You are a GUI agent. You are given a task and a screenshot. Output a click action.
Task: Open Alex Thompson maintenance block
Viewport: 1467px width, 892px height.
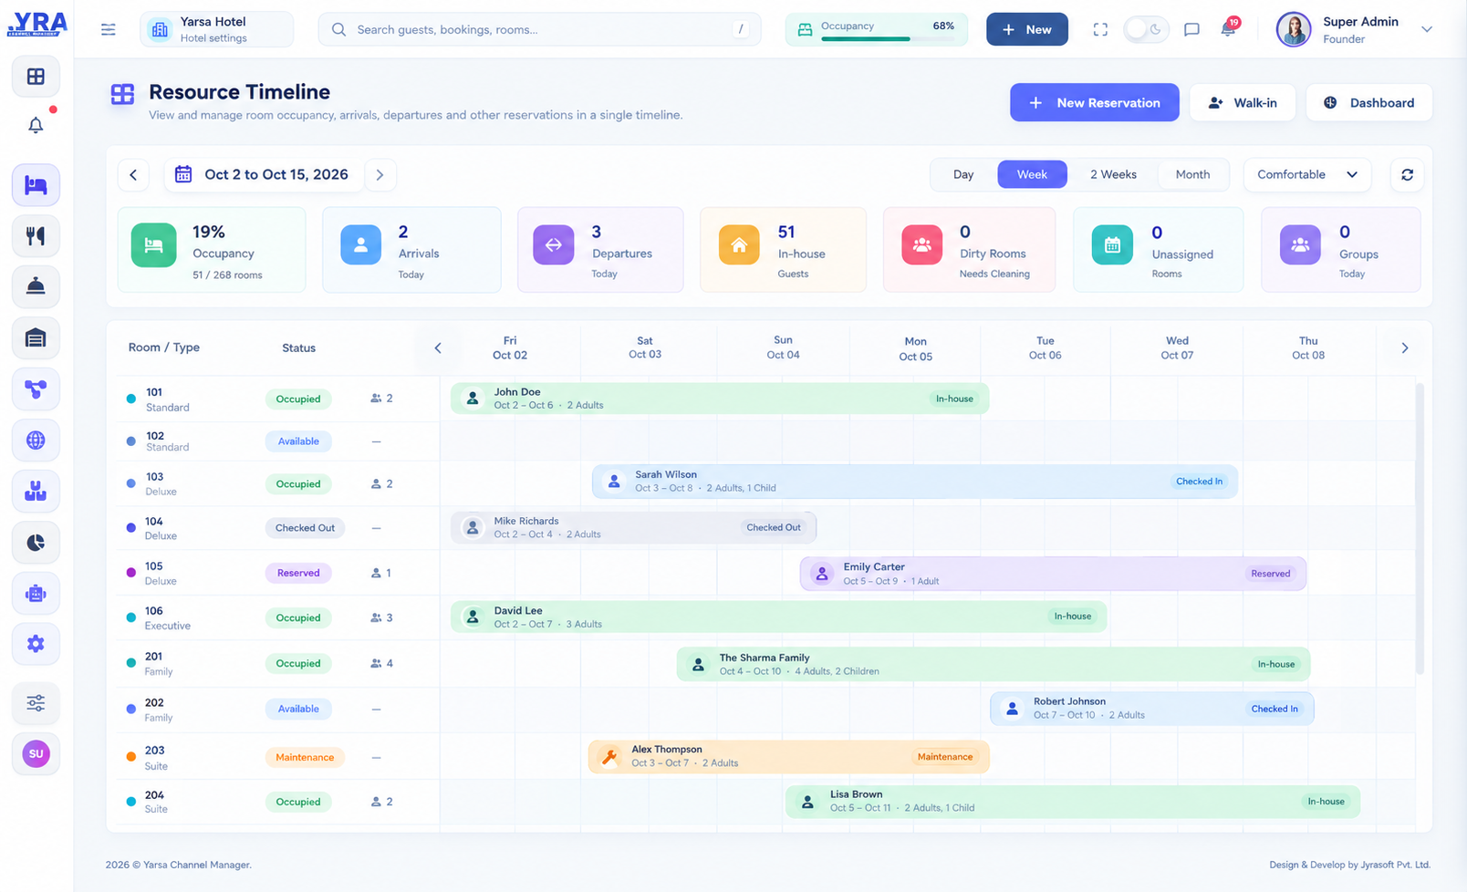pyautogui.click(x=789, y=756)
